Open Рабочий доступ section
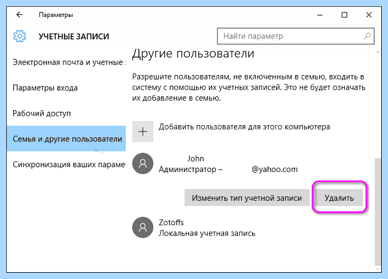Image resolution: width=388 pixels, height=279 pixels. point(66,113)
